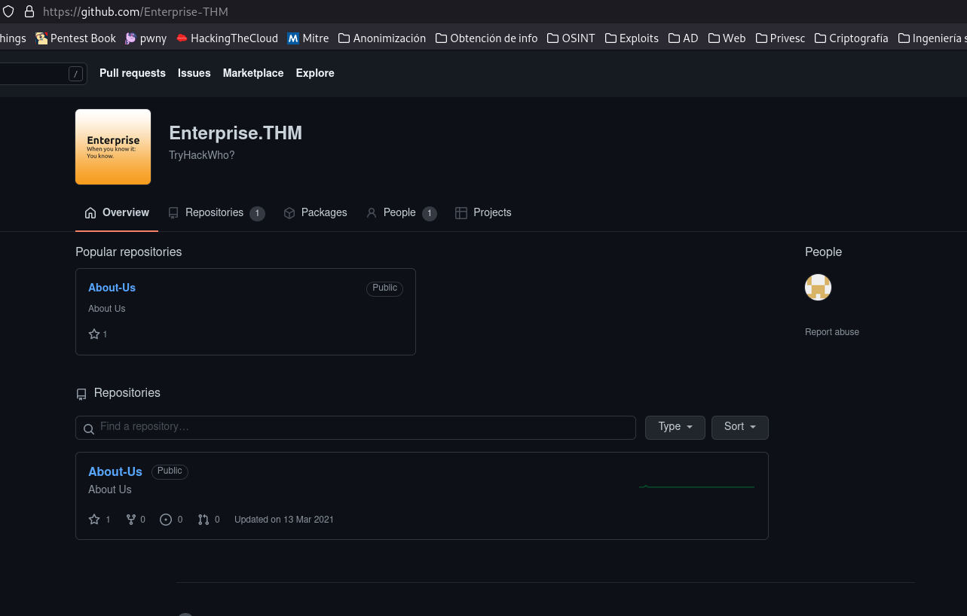The image size is (967, 616).
Task: Click the Enterprise.THM organization title
Action: [x=235, y=133]
